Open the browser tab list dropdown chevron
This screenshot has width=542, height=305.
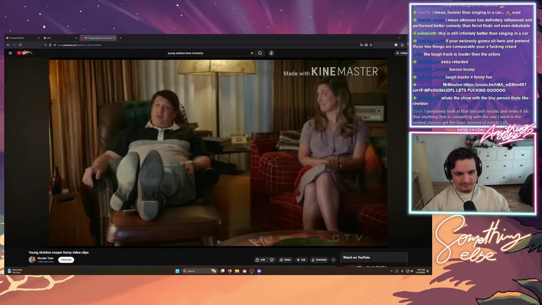(x=399, y=38)
